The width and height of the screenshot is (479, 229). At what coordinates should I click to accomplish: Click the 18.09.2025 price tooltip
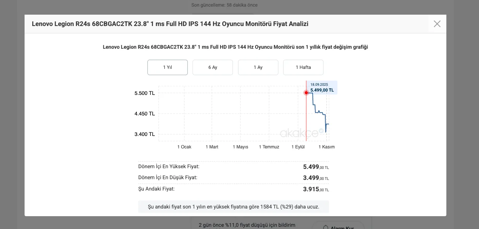coord(322,88)
